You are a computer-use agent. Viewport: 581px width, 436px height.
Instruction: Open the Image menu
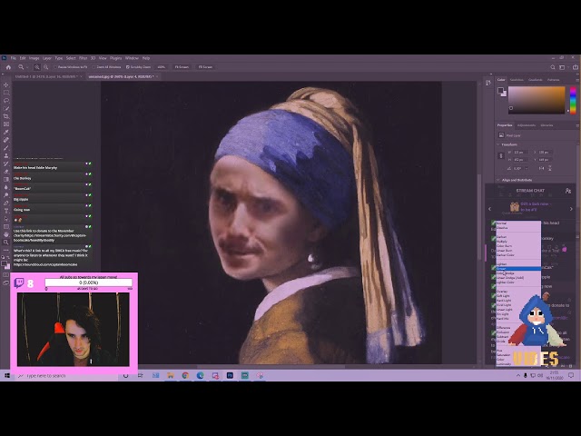[34, 58]
